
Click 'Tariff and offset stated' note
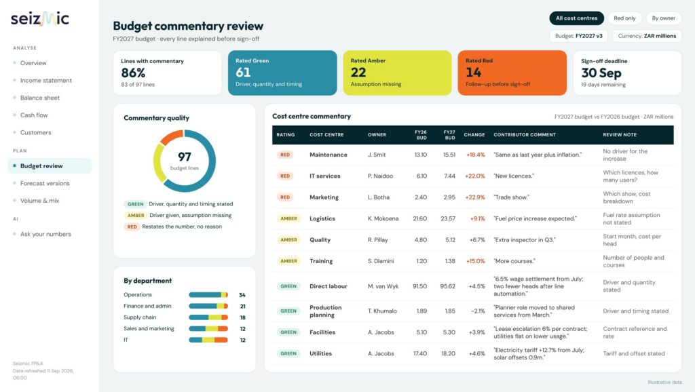pos(634,354)
